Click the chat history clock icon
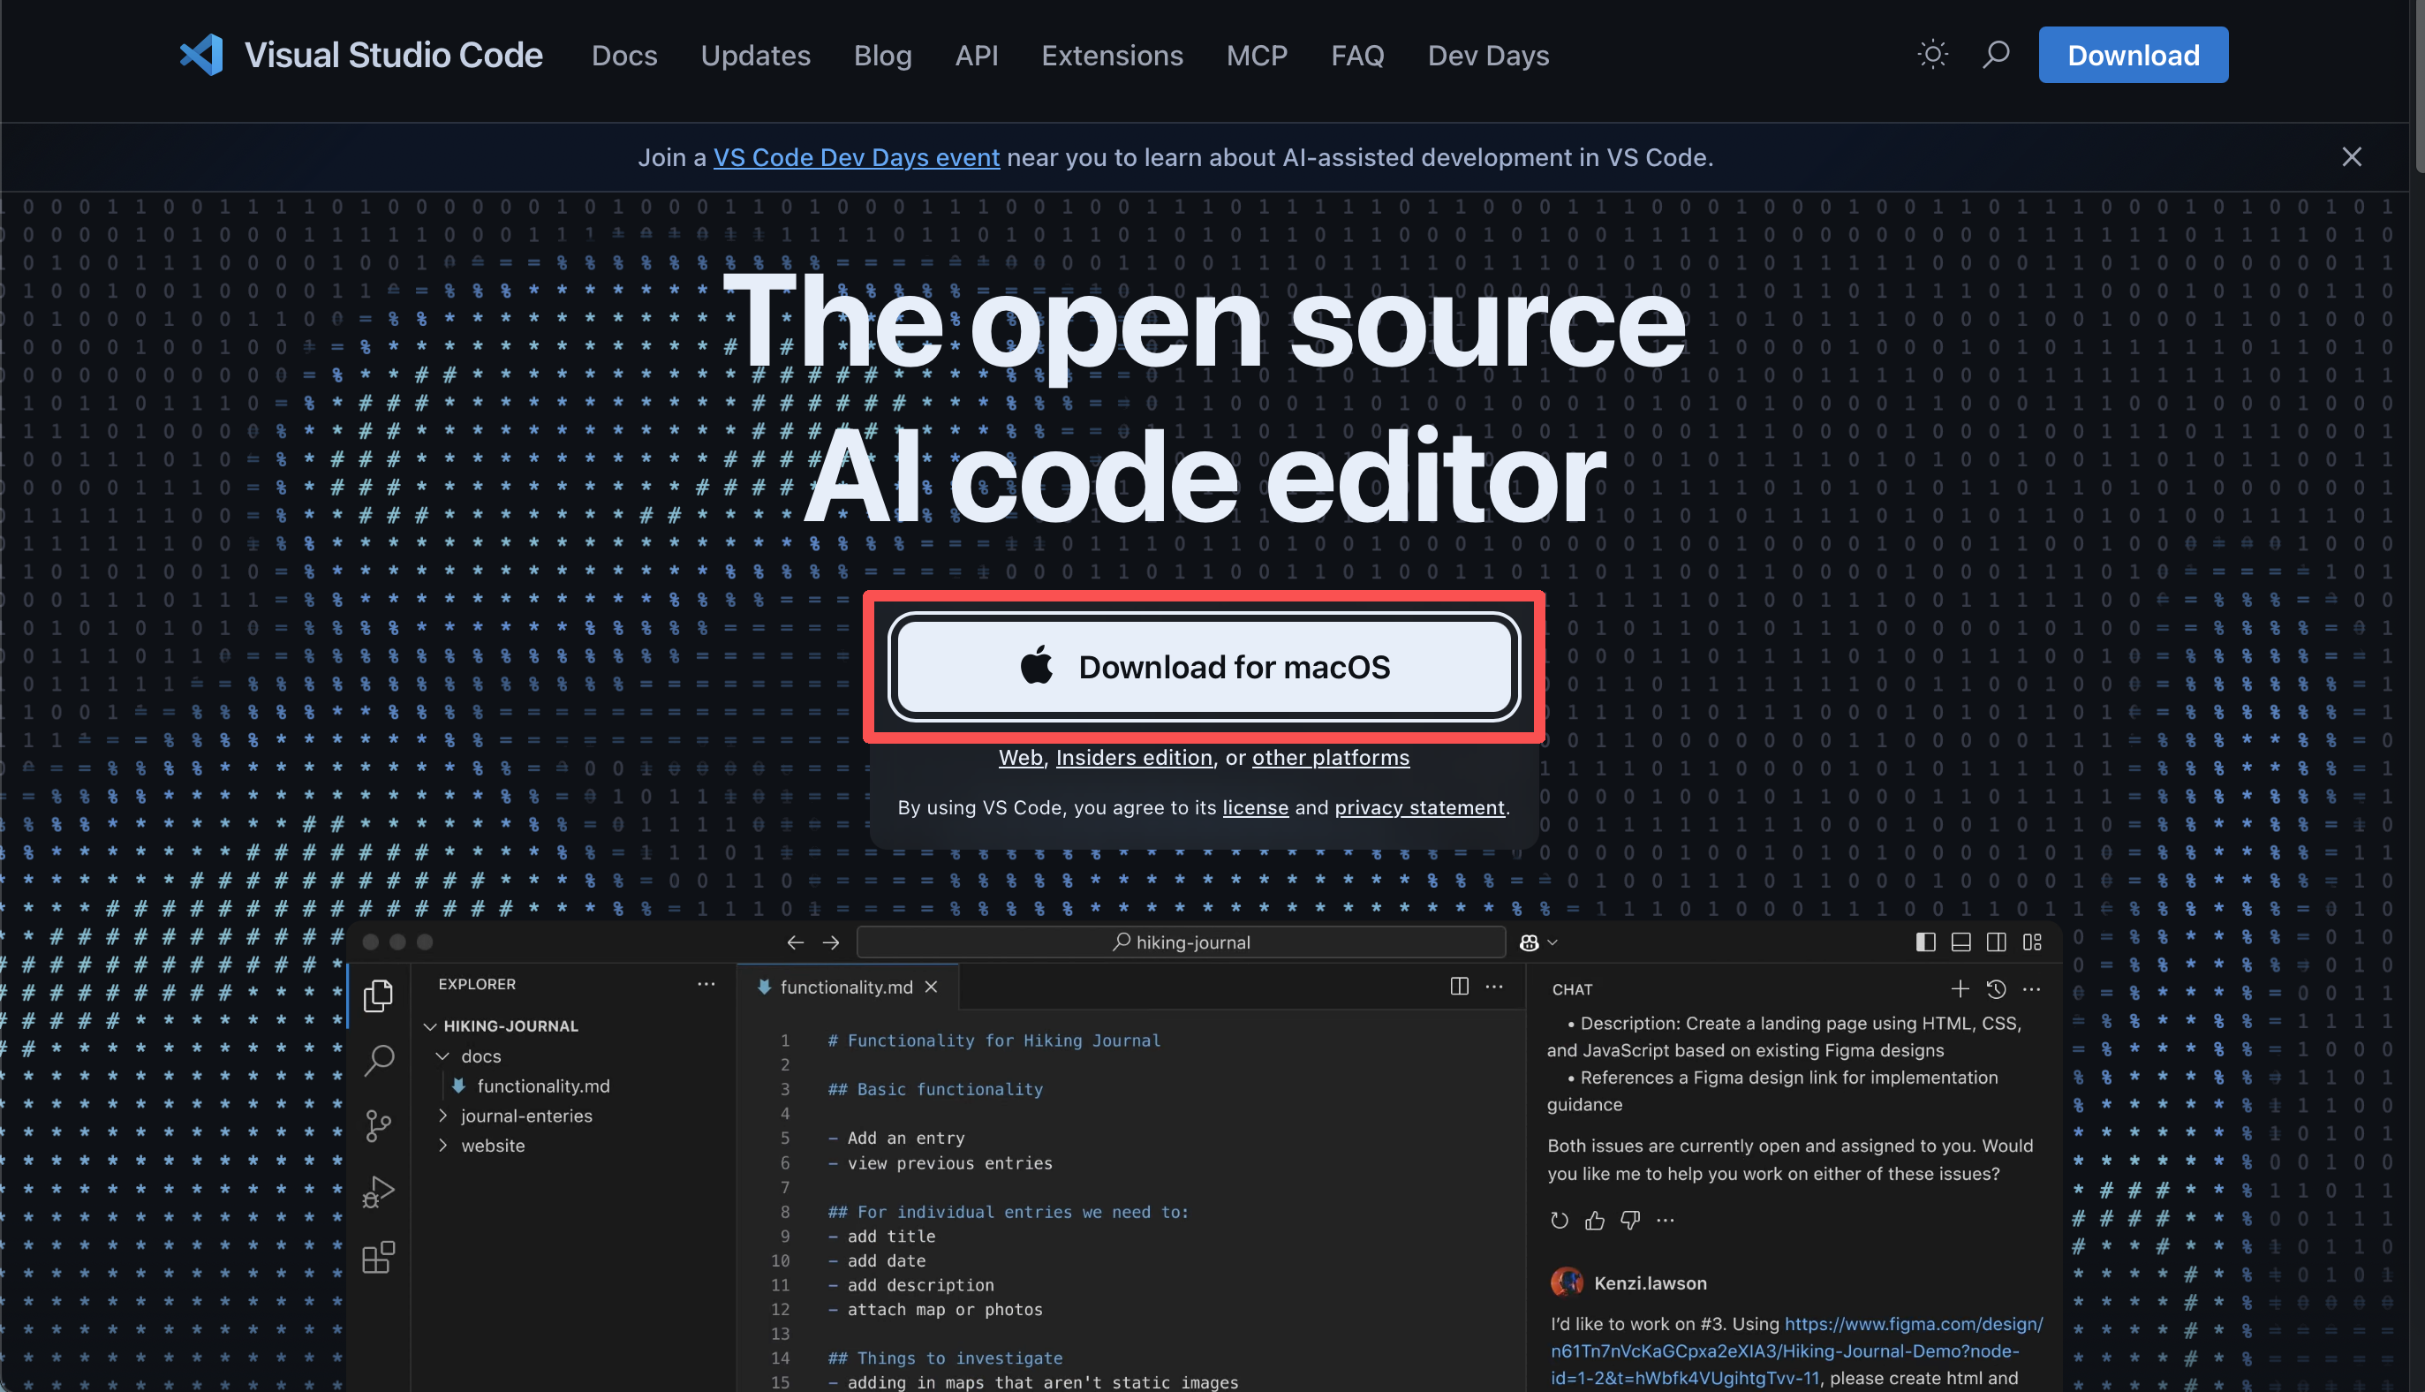The image size is (2425, 1392). coord(1996,988)
